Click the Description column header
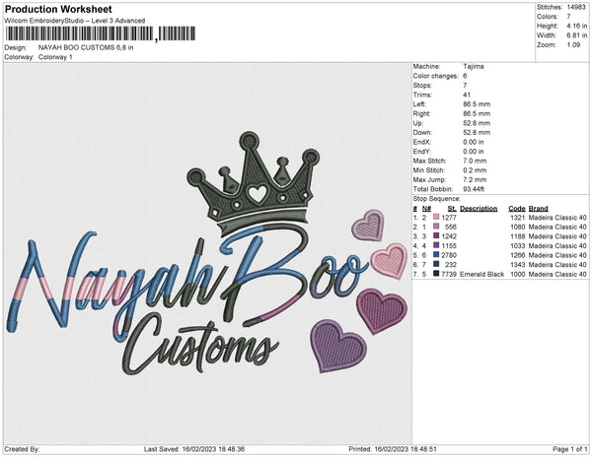This screenshot has height=457, width=592. pos(479,209)
